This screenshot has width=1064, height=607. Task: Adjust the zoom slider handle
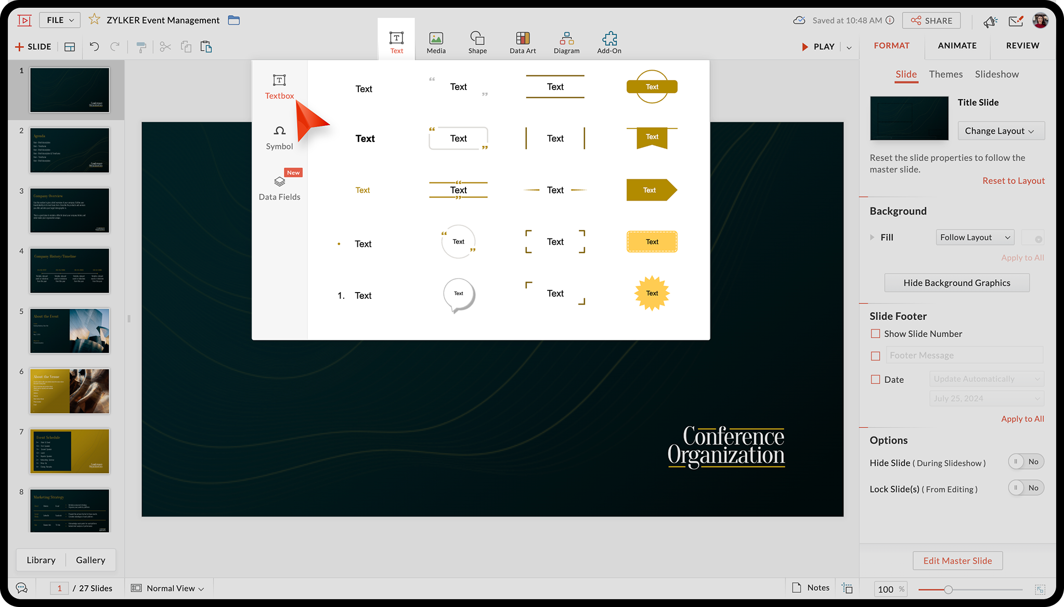pos(948,589)
